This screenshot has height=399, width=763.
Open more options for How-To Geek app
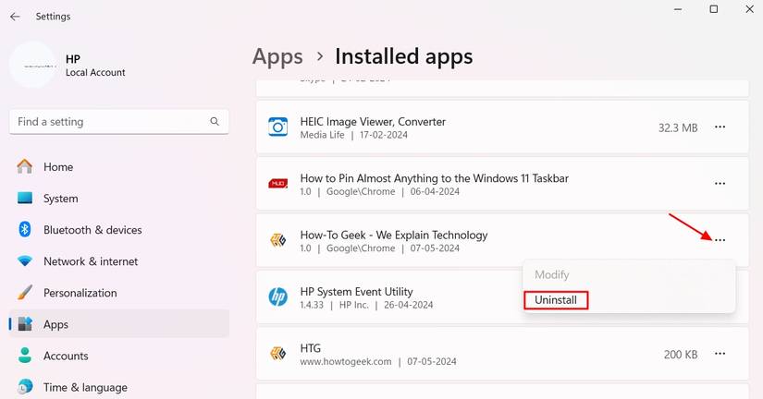(x=720, y=240)
